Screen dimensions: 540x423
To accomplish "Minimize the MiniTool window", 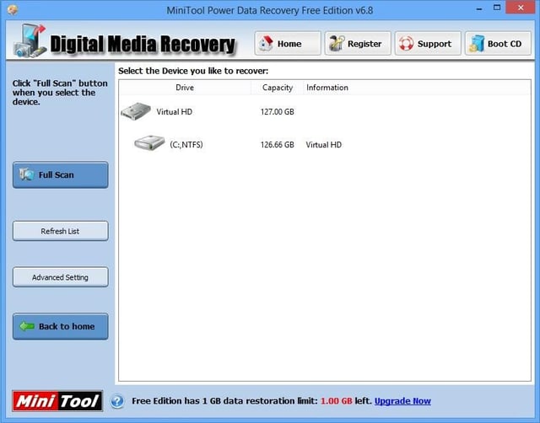I will pos(479,8).
